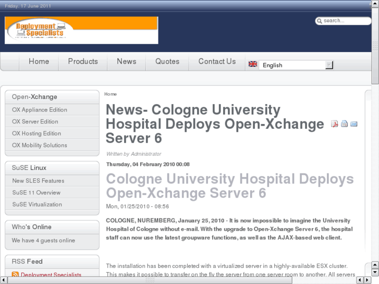Click the PDF export icon
Viewport: 379px width, 284px height.
coord(335,124)
